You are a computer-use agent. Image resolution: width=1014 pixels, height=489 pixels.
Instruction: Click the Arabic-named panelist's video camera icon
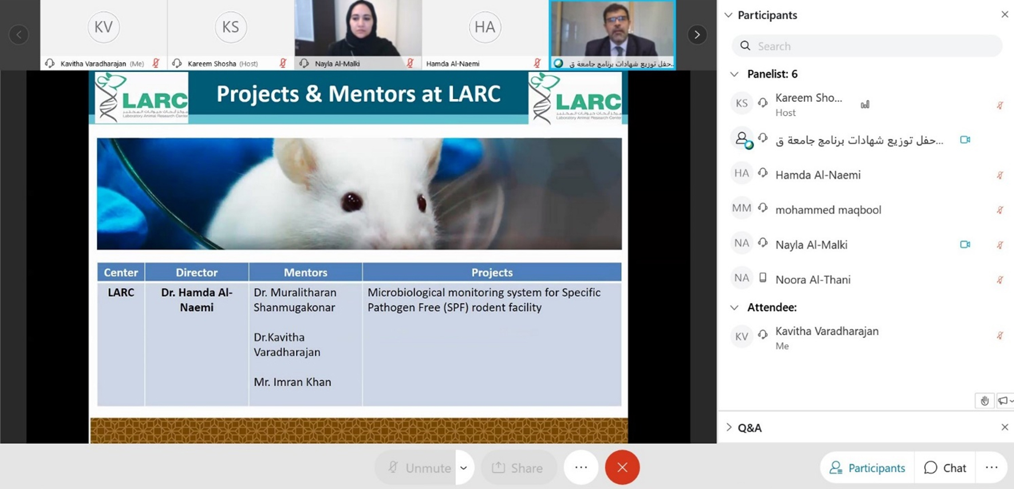[965, 140]
